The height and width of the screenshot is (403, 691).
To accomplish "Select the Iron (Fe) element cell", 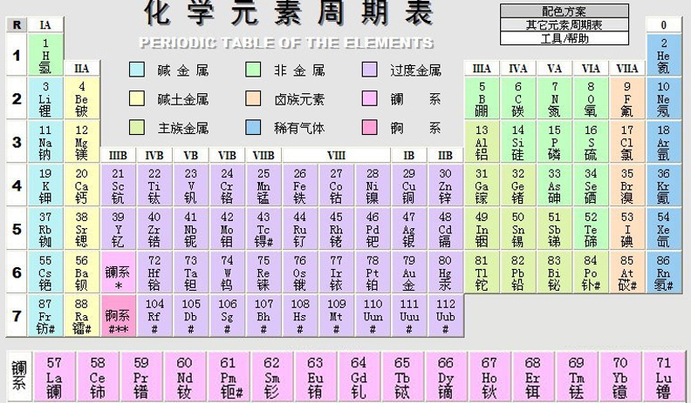I will [300, 185].
